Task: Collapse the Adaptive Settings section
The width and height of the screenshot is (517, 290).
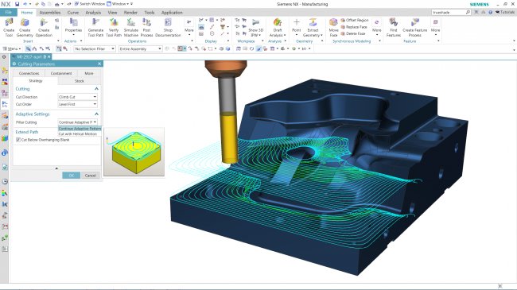Action: click(x=96, y=114)
